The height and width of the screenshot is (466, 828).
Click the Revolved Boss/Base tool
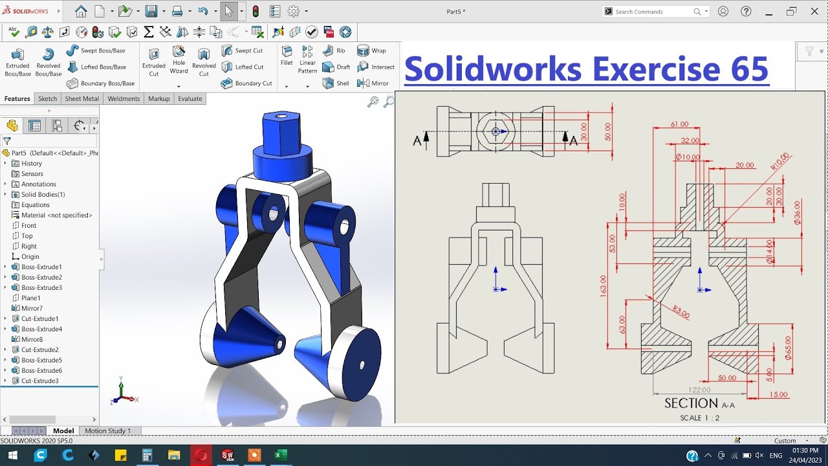pyautogui.click(x=48, y=62)
